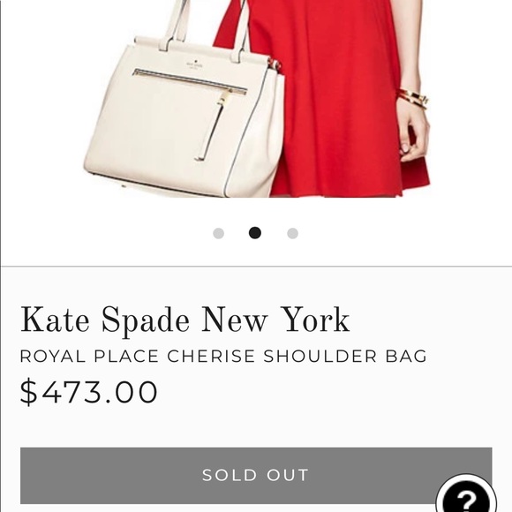Jump to the third carousel image dot
The width and height of the screenshot is (512, 512).
point(292,233)
